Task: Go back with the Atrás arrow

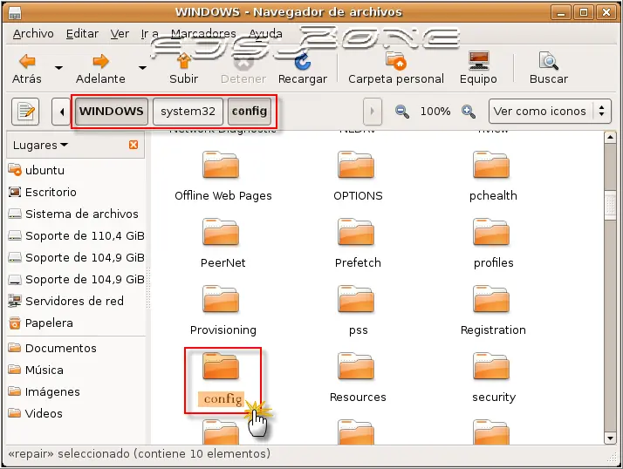Action: click(x=27, y=68)
